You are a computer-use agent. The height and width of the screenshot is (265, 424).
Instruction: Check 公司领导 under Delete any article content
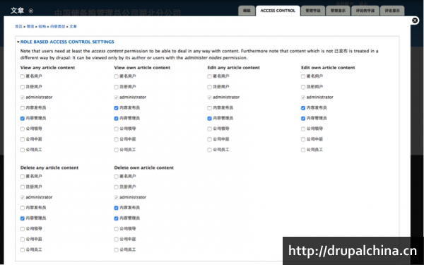(23, 229)
